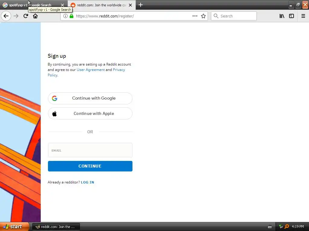Screen dimensions: 309x231
Task: Open the User Agreement link
Action: (91, 70)
